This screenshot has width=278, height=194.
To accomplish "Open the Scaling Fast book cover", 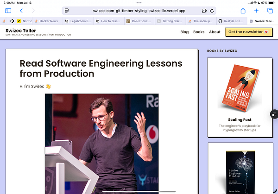I will point(240,88).
